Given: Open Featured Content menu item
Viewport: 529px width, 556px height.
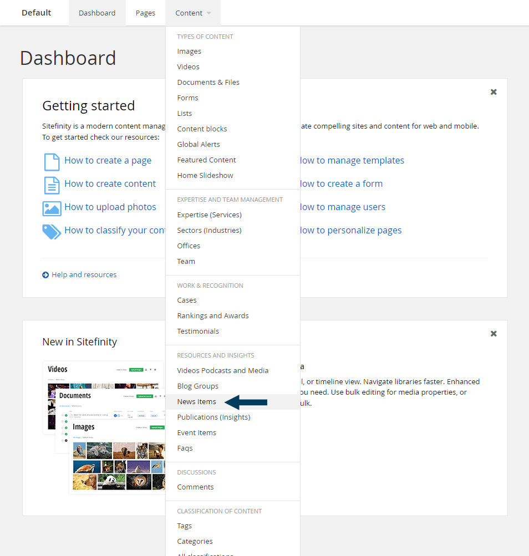Looking at the screenshot, I should click(x=206, y=160).
